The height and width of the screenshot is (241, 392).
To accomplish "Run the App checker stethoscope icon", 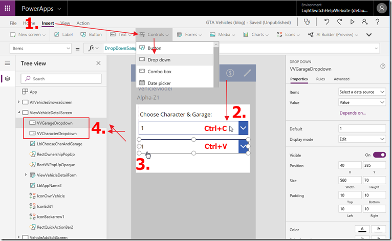I will pyautogui.click(x=307, y=22).
